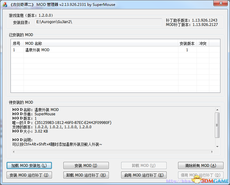Click the app icon in title bar
This screenshot has width=230, height=185.
pyautogui.click(x=5, y=5)
